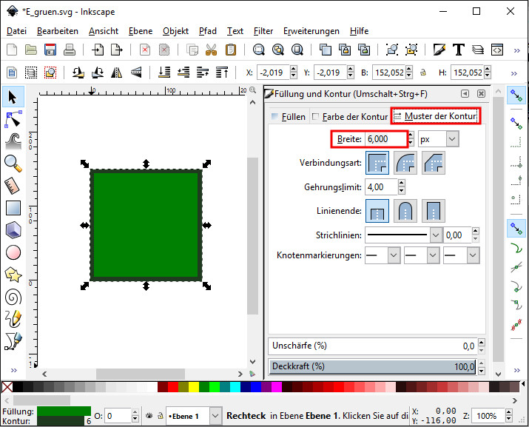This screenshot has height=427, width=529.
Task: Select the Star polygon tool
Action: (13, 275)
